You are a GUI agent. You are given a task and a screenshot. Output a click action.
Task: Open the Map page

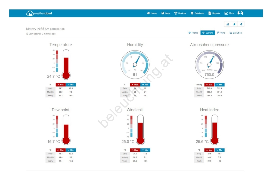[165, 13]
